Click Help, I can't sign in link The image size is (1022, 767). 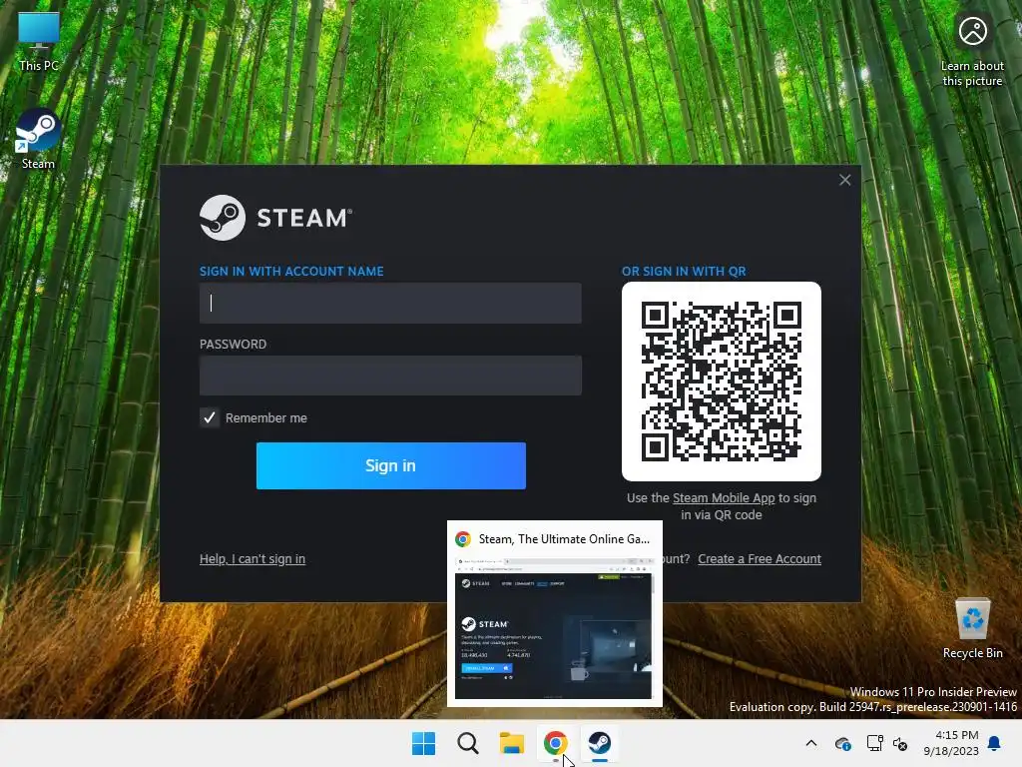(x=253, y=559)
